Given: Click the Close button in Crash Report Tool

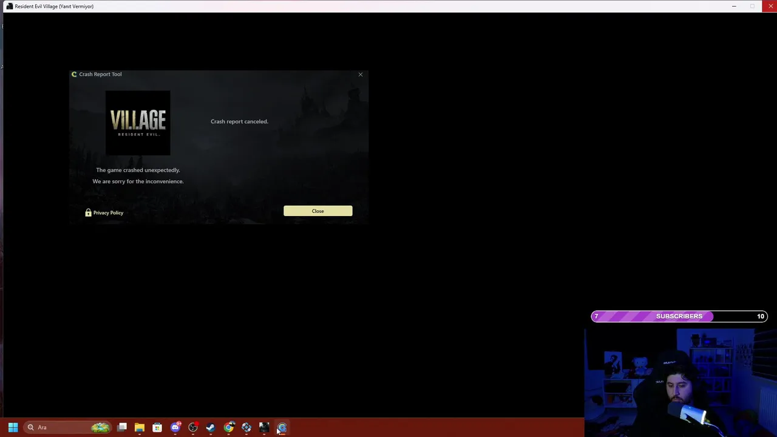Looking at the screenshot, I should (317, 211).
